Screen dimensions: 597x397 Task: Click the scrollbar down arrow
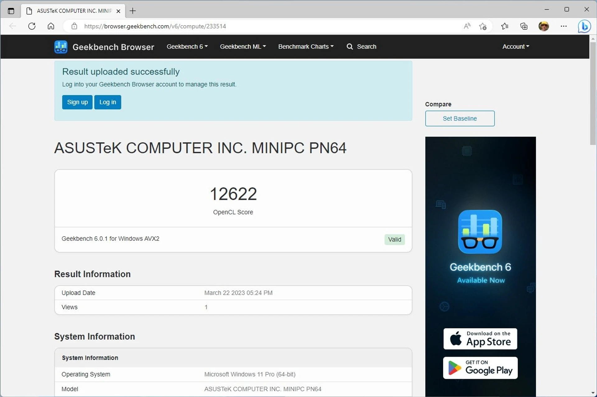pos(593,393)
